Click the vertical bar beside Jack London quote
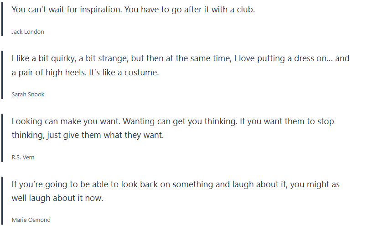This screenshot has height=226, width=368. (x=2, y=19)
